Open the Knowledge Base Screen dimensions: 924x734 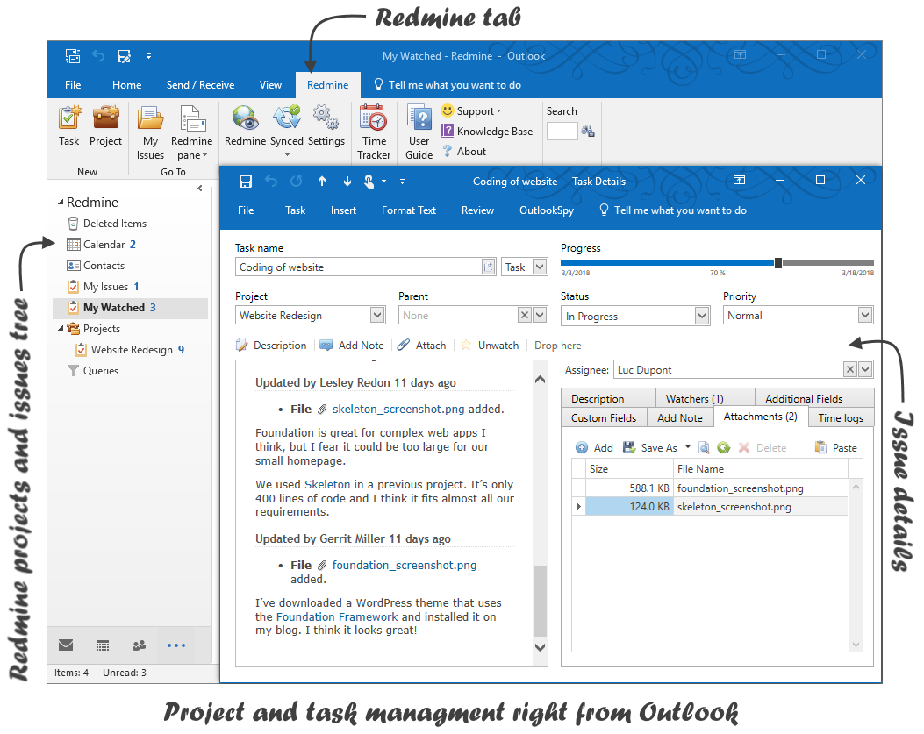point(487,132)
